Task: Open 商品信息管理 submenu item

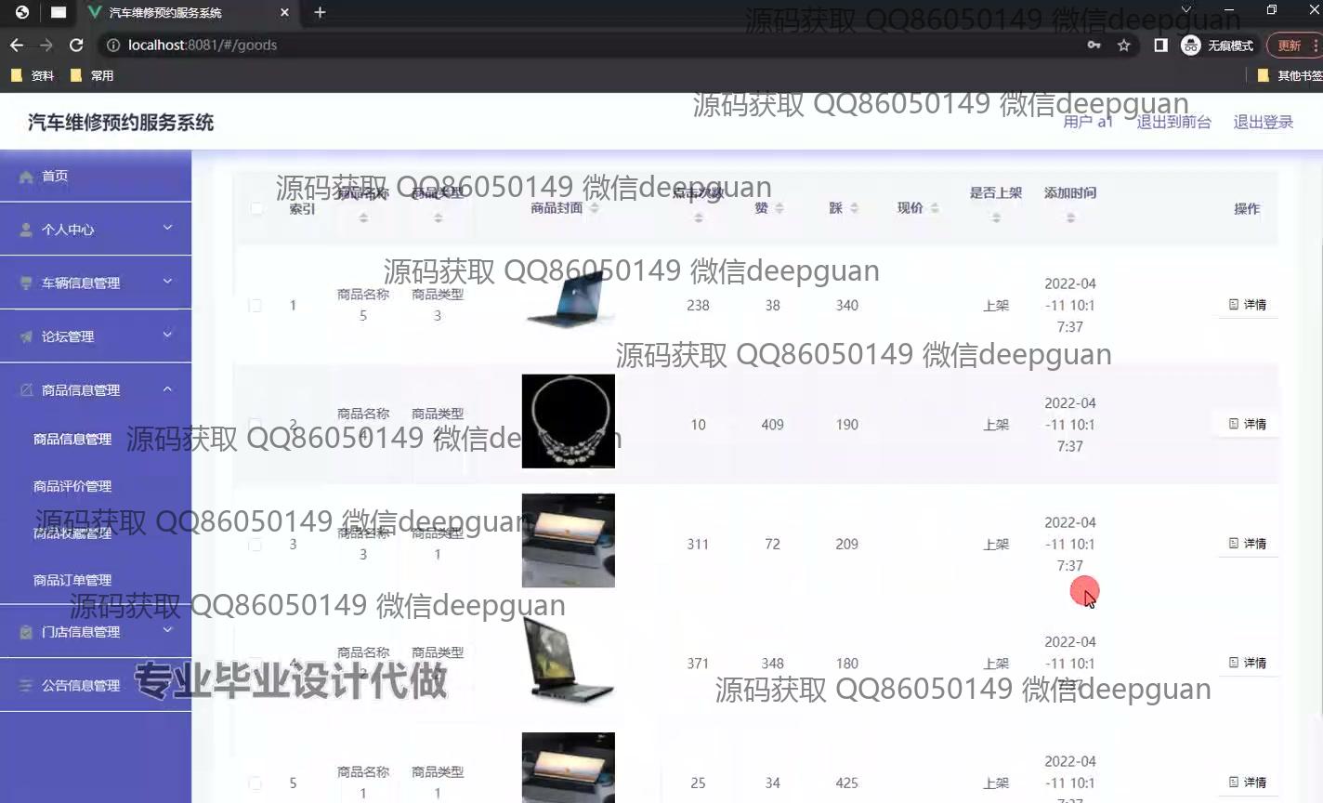Action: point(72,439)
